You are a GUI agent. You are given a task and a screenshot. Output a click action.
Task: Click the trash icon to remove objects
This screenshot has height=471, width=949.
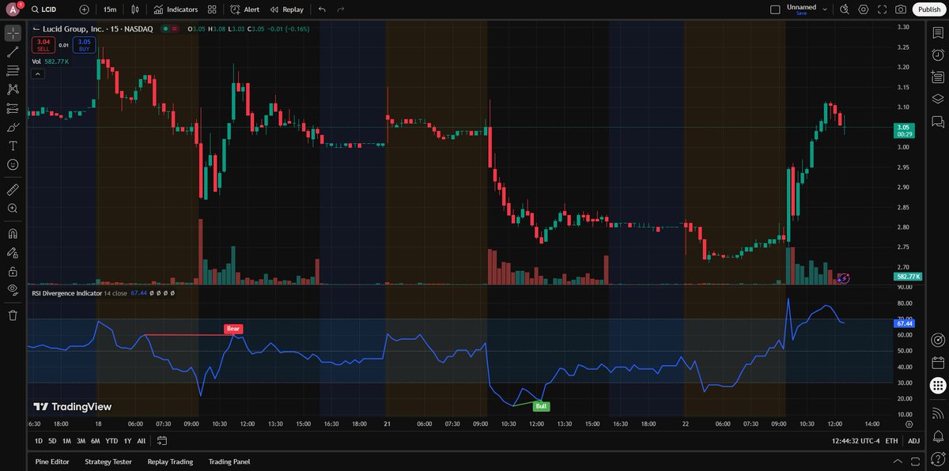(x=13, y=315)
